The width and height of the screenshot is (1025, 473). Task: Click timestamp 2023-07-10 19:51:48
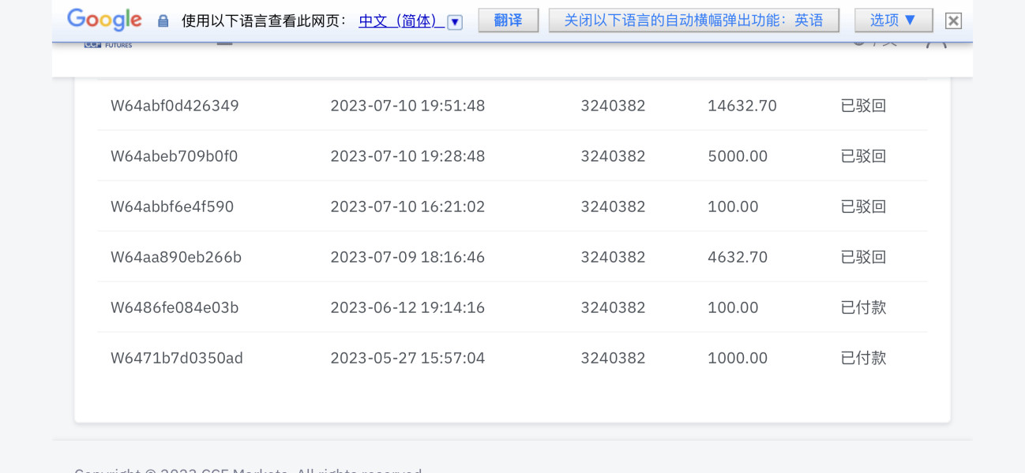[x=407, y=106]
